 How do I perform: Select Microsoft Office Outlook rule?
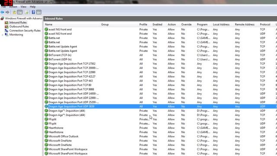tap(64, 136)
